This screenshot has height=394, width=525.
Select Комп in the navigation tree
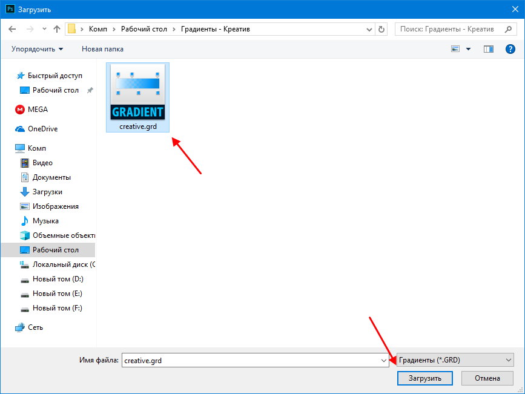point(31,148)
